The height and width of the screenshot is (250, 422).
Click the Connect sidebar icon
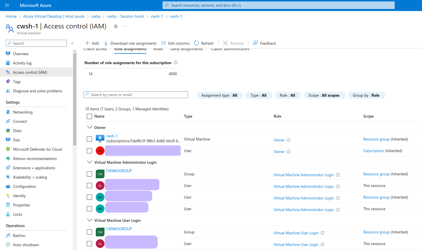click(x=8, y=121)
